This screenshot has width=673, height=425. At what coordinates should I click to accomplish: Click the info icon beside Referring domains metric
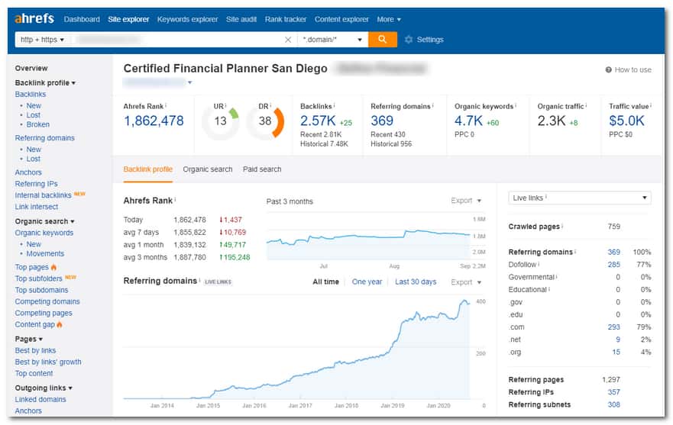432,105
